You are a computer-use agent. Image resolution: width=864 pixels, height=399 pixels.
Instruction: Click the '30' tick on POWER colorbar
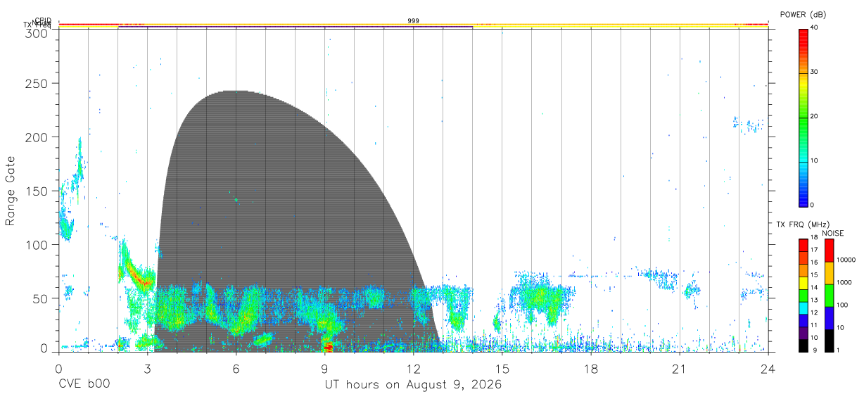pos(814,72)
